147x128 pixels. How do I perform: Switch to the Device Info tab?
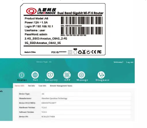coord(20,86)
